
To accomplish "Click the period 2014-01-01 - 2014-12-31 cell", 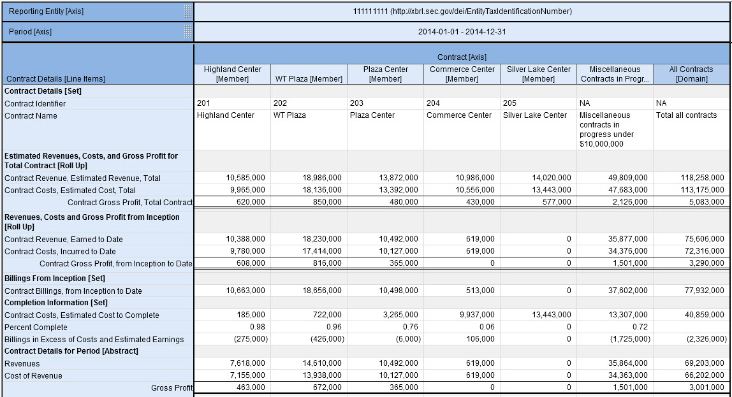I will [x=462, y=32].
